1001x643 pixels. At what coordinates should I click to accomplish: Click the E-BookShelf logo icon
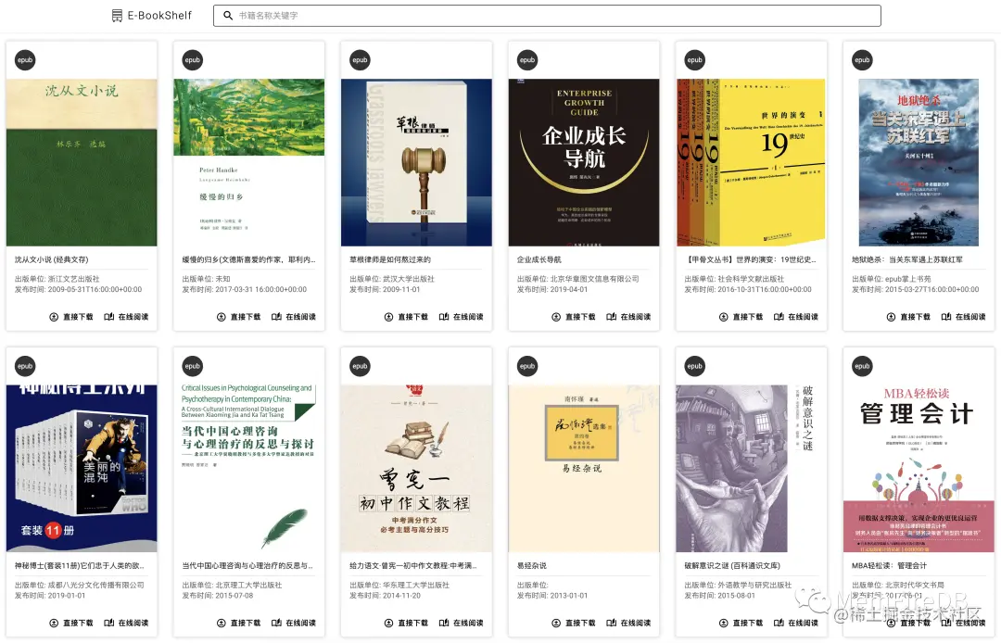pyautogui.click(x=117, y=16)
